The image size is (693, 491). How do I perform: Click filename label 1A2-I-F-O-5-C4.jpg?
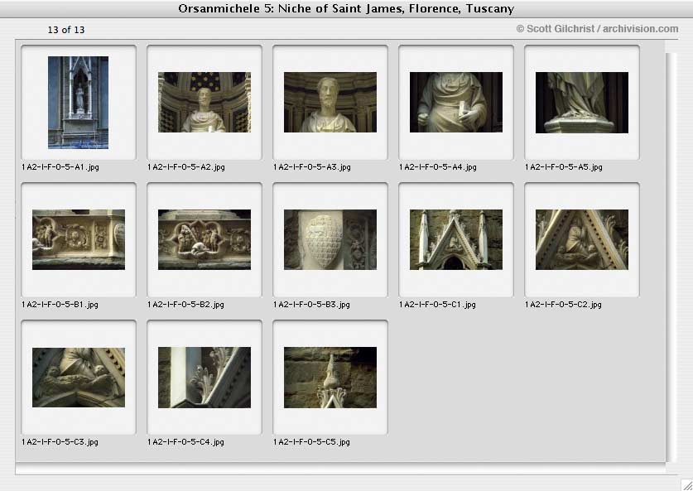pyautogui.click(x=185, y=442)
